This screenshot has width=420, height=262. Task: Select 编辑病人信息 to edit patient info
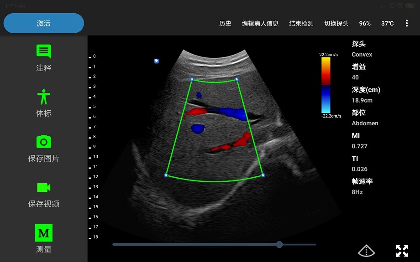pyautogui.click(x=260, y=23)
